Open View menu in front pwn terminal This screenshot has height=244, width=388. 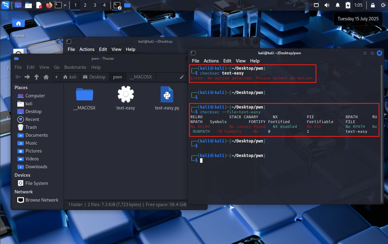coord(241,61)
